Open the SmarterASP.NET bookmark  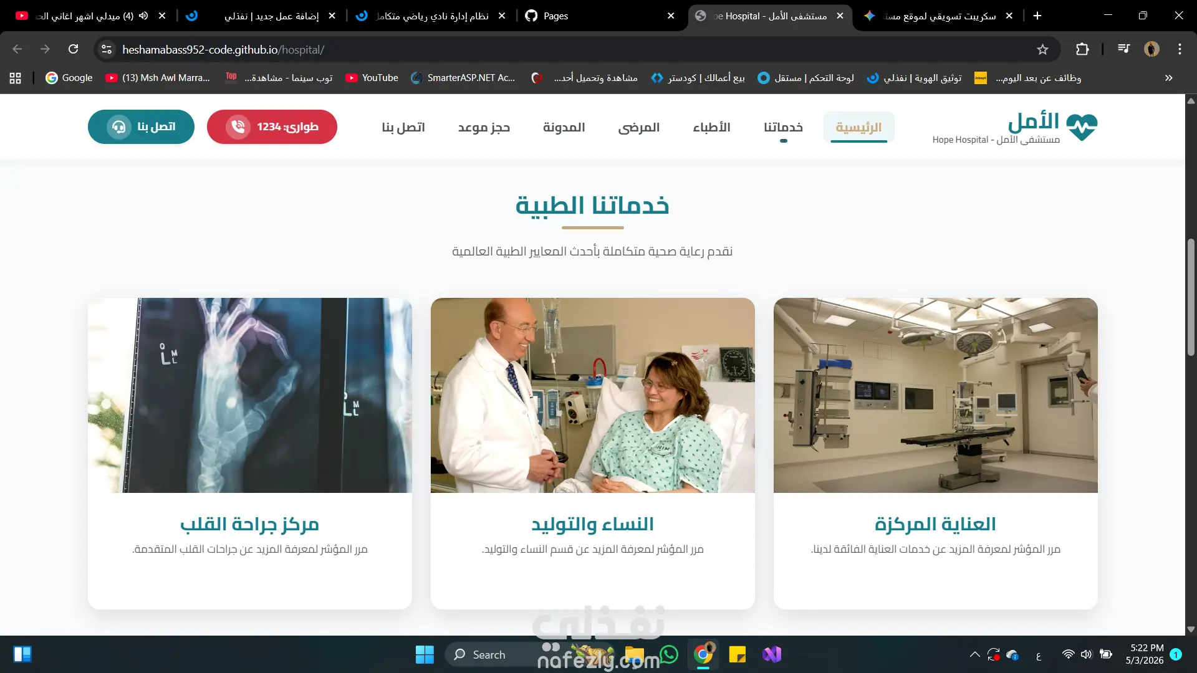pyautogui.click(x=463, y=78)
